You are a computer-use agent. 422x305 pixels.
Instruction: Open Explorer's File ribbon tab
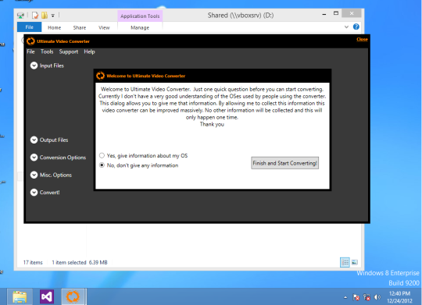30,27
